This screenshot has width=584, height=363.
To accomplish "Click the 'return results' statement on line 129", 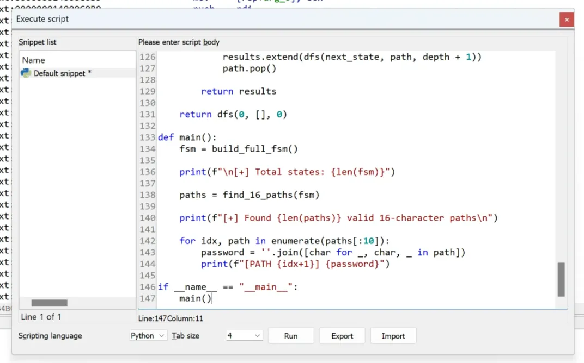I will pos(239,91).
